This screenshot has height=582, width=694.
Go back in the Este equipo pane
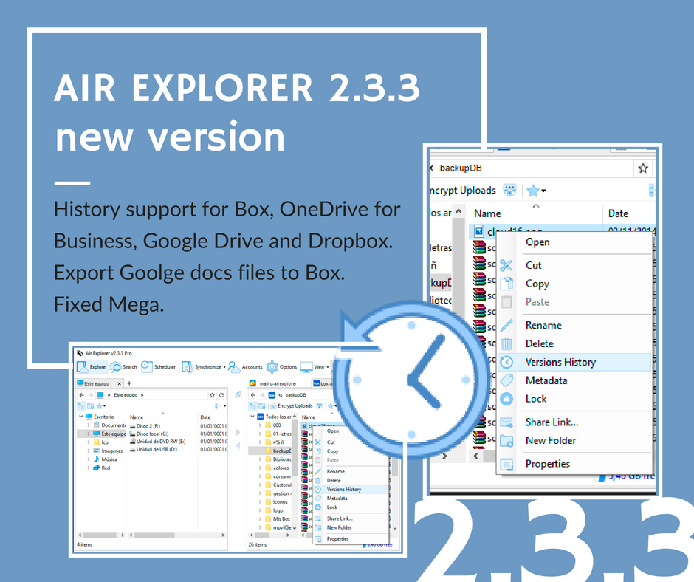(x=81, y=394)
